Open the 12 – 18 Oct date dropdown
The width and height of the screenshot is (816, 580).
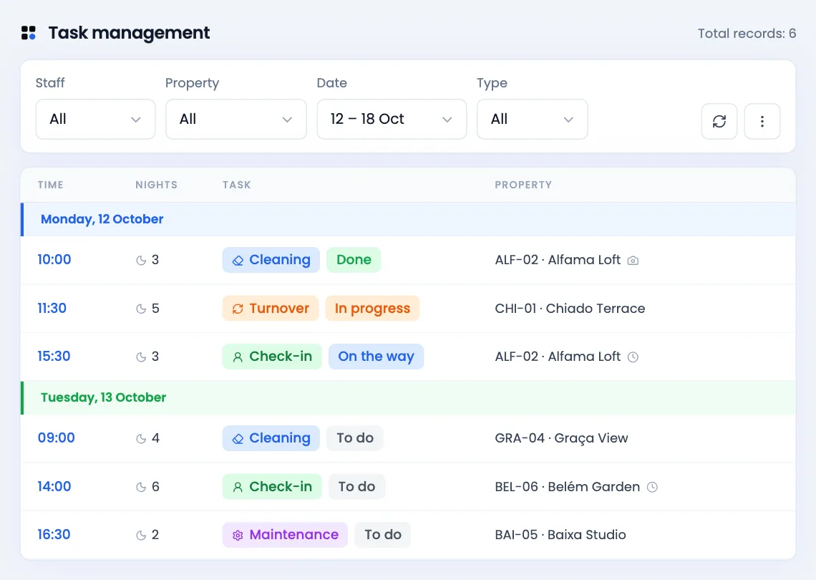coord(392,120)
